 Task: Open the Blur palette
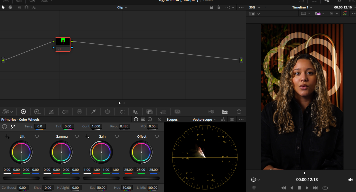(x=135, y=112)
